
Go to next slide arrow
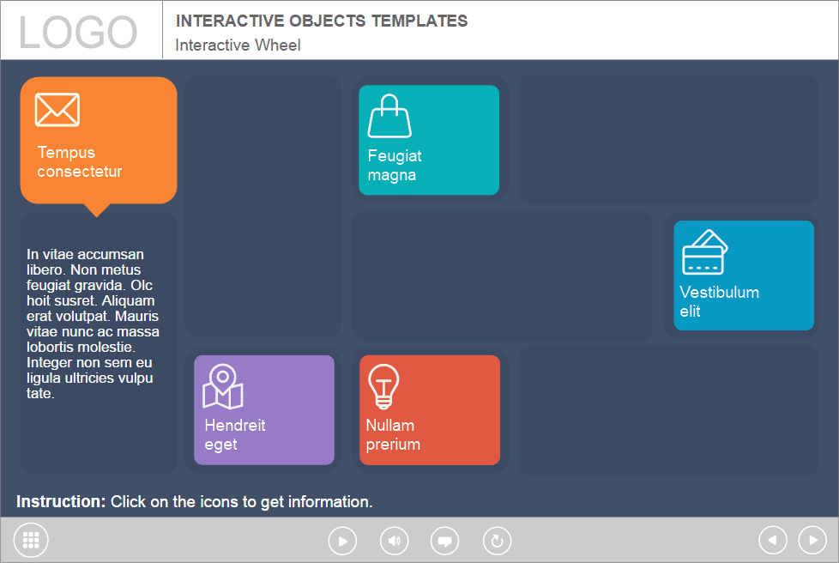[812, 540]
